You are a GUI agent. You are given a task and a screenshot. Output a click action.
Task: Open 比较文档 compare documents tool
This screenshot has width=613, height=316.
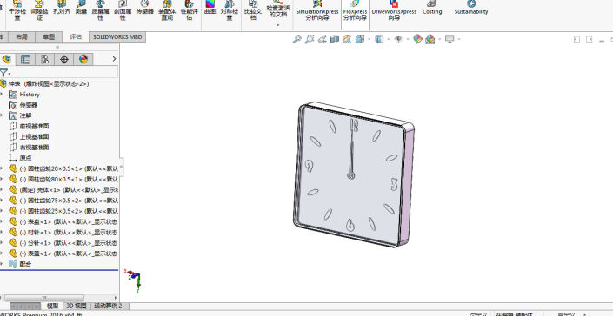tap(253, 10)
